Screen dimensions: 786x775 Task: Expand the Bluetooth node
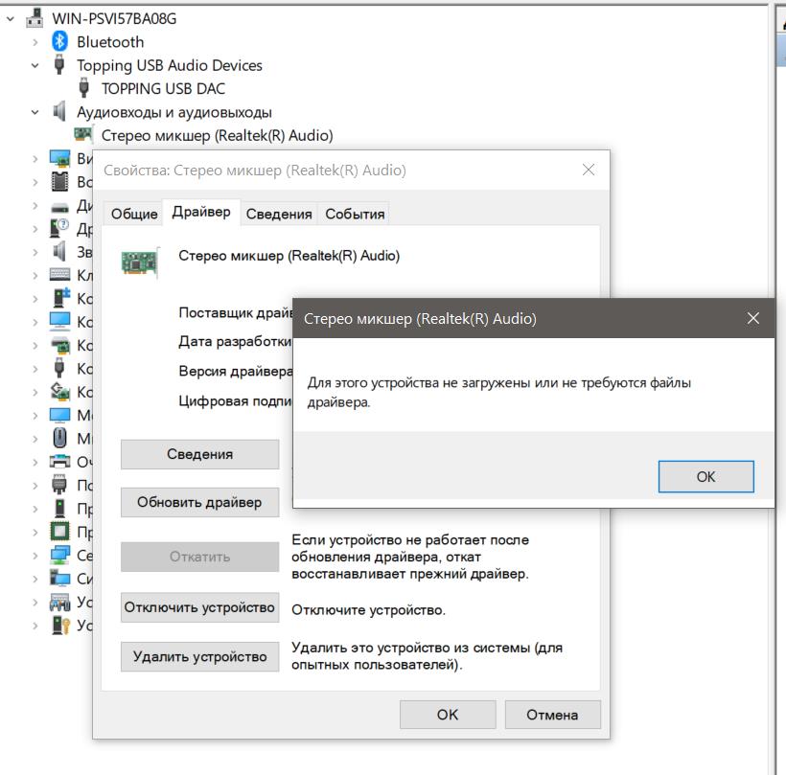(35, 42)
